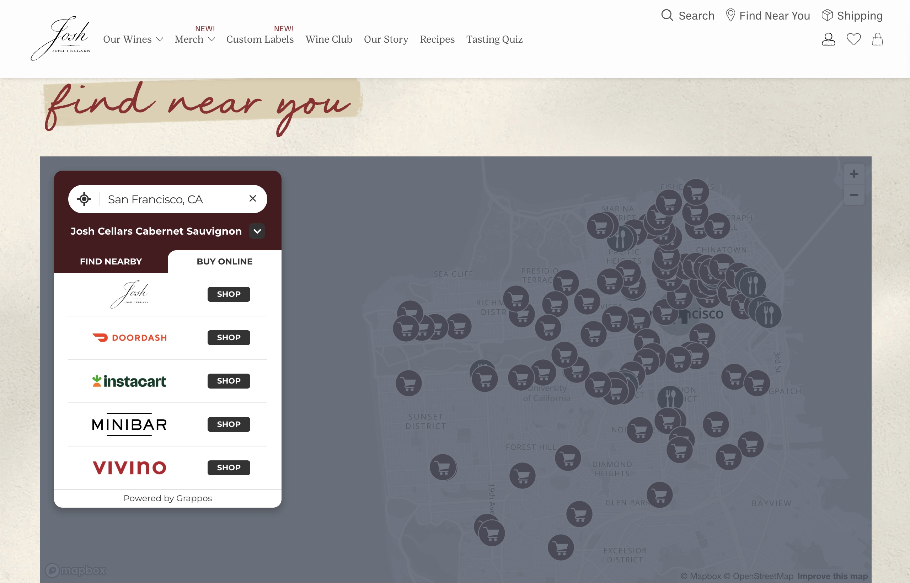Screen dimensions: 910x583
Task: Click the search magnifier icon
Action: (667, 16)
